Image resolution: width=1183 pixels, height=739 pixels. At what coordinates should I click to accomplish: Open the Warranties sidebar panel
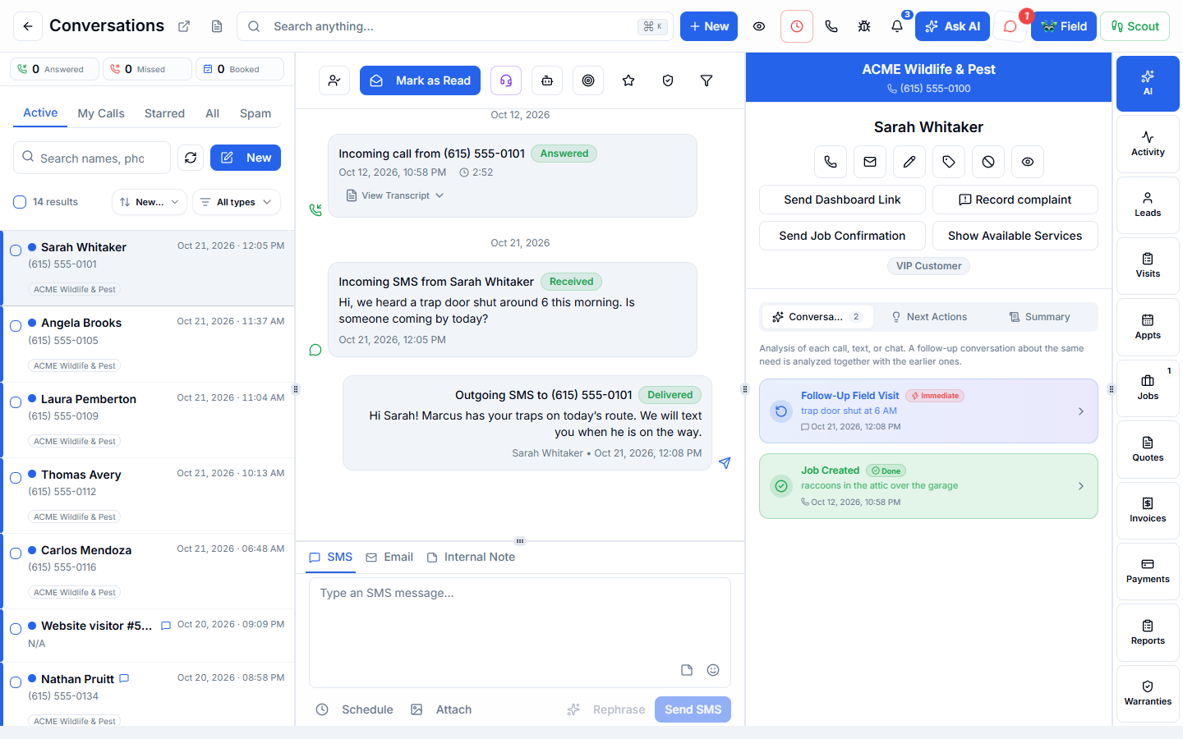pos(1148,693)
